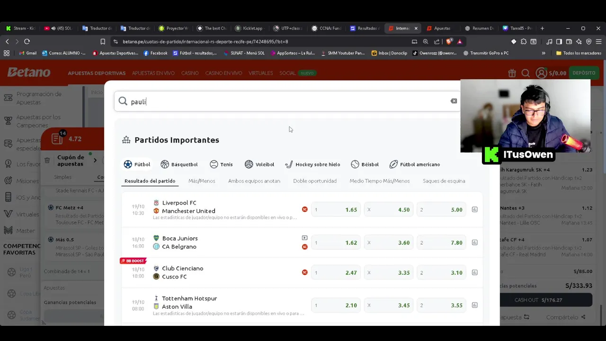Select the Voleibol sport filter
Image resolution: width=606 pixels, height=341 pixels.
click(259, 164)
